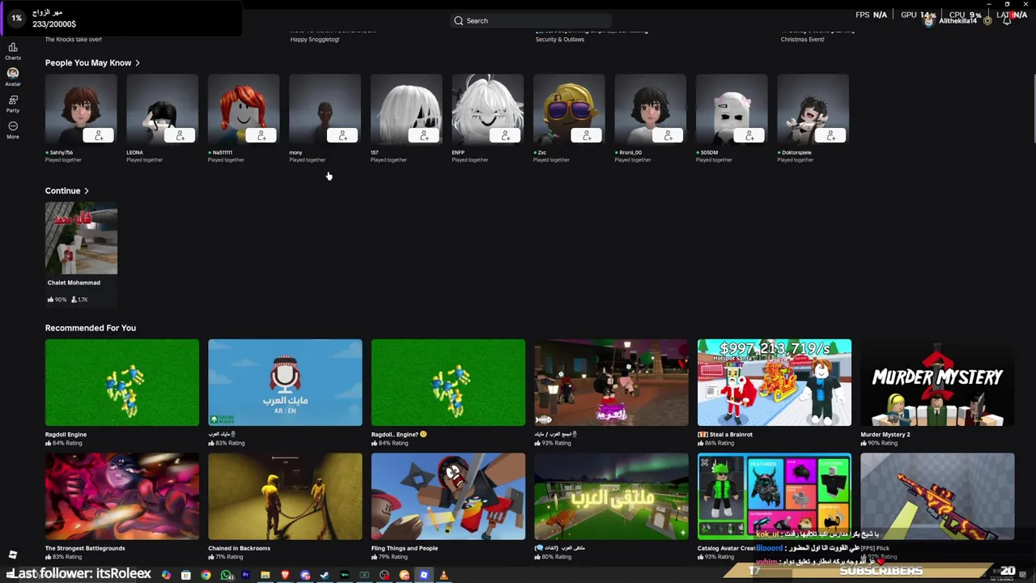This screenshot has width=1036, height=583.
Task: Open Brave browser from the taskbar
Action: (x=285, y=575)
